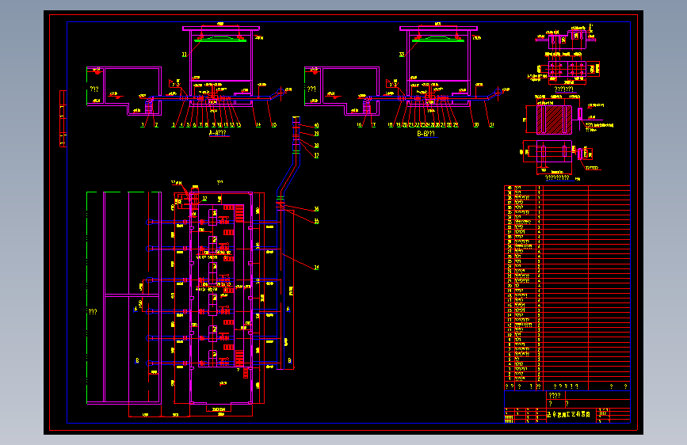Select the parts list header row
The image size is (687, 445).
click(567, 386)
